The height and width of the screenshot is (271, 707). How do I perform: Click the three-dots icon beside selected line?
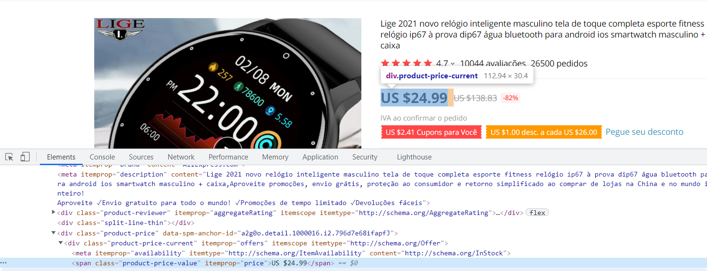point(3,262)
